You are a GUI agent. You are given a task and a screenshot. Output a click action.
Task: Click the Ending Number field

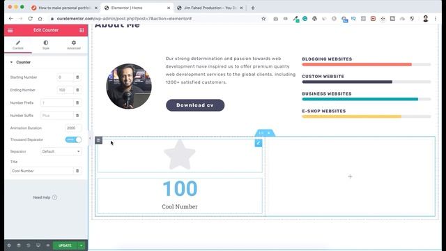tap(65, 90)
